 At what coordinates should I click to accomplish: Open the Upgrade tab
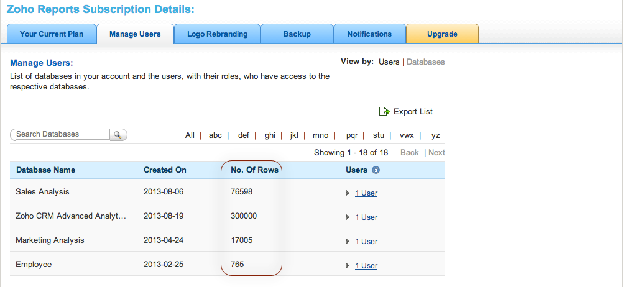442,34
